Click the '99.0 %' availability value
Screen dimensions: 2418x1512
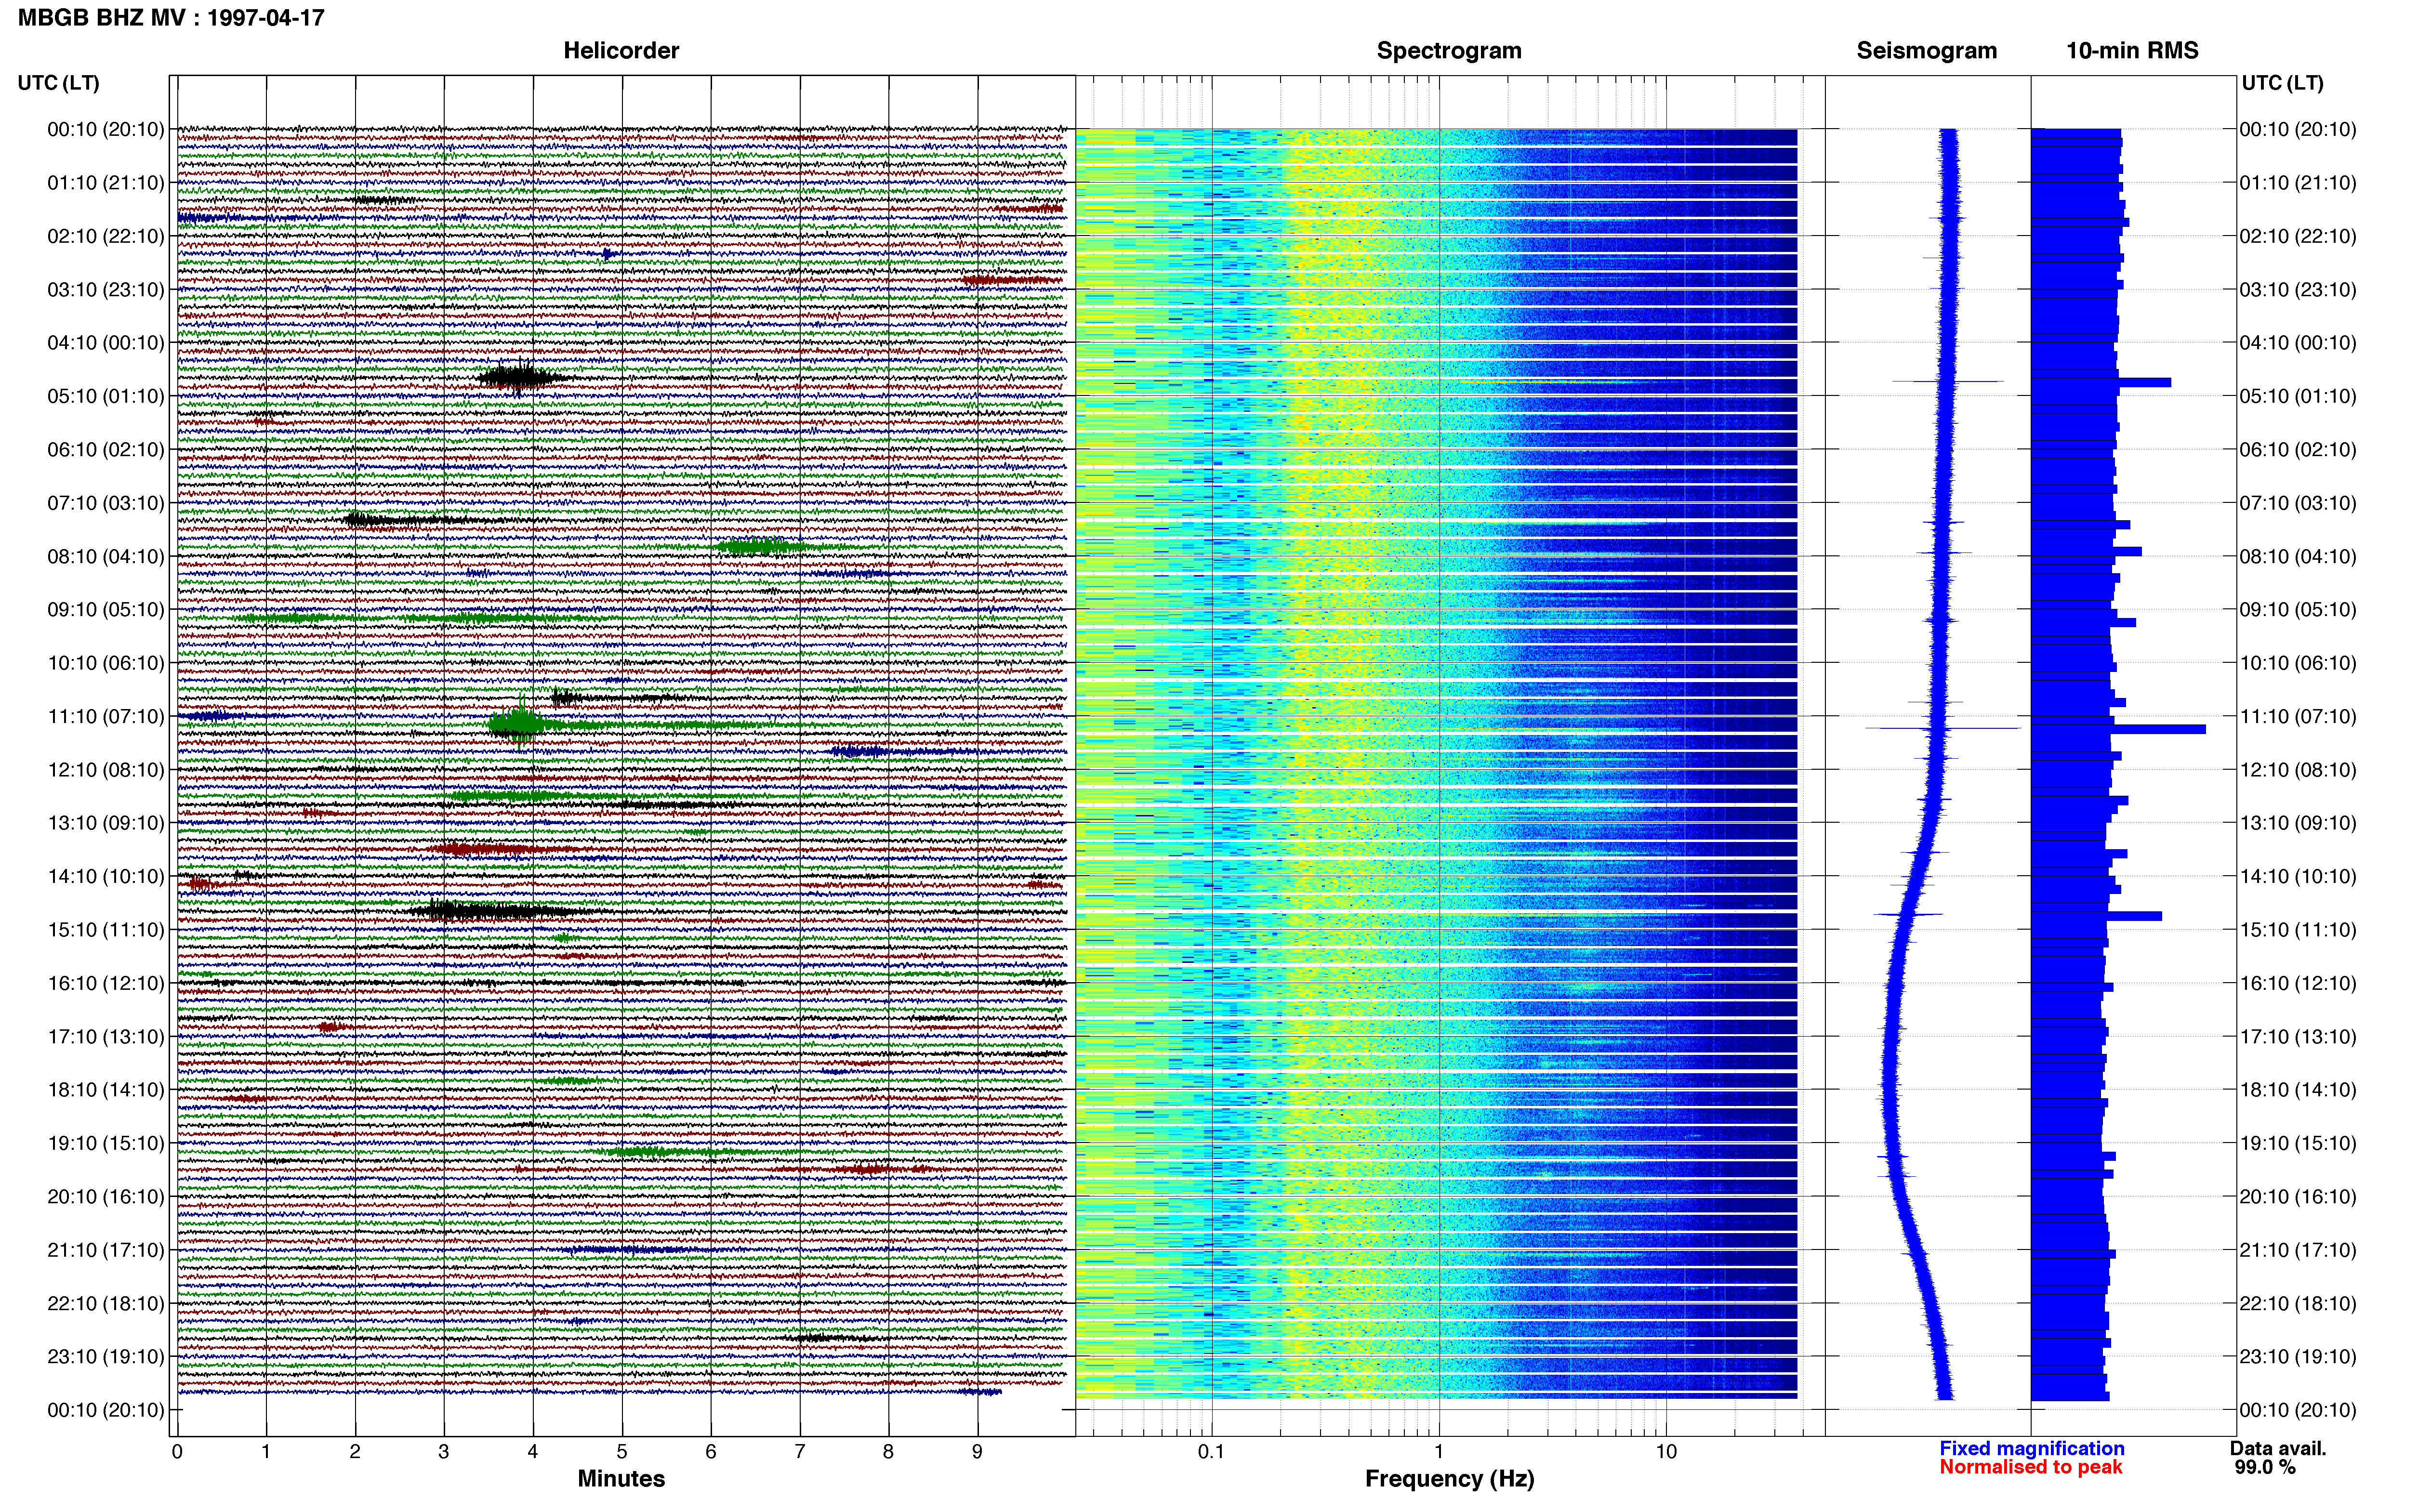[x=2265, y=1467]
